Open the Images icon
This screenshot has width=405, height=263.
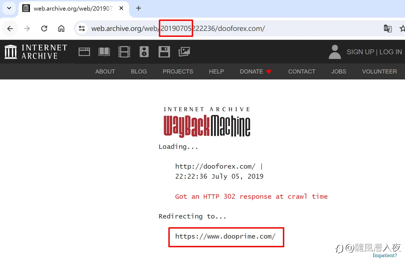point(184,52)
